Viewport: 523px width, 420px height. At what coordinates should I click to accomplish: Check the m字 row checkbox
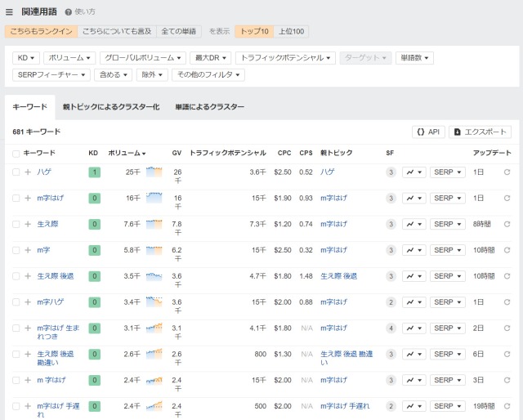[16, 250]
